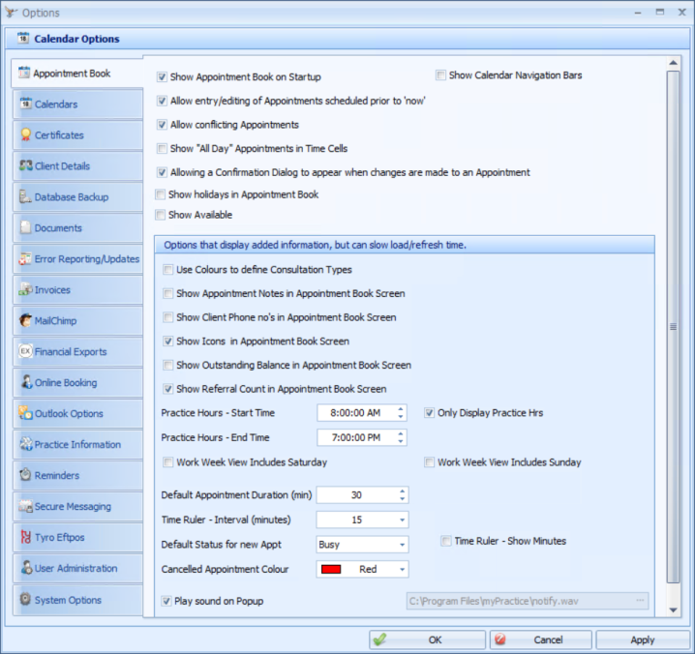The image size is (695, 654).
Task: Click the Financial Exports EX icon
Action: coord(26,351)
